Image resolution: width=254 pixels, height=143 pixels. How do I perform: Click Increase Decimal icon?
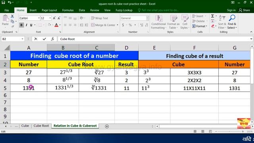[x=142, y=25]
